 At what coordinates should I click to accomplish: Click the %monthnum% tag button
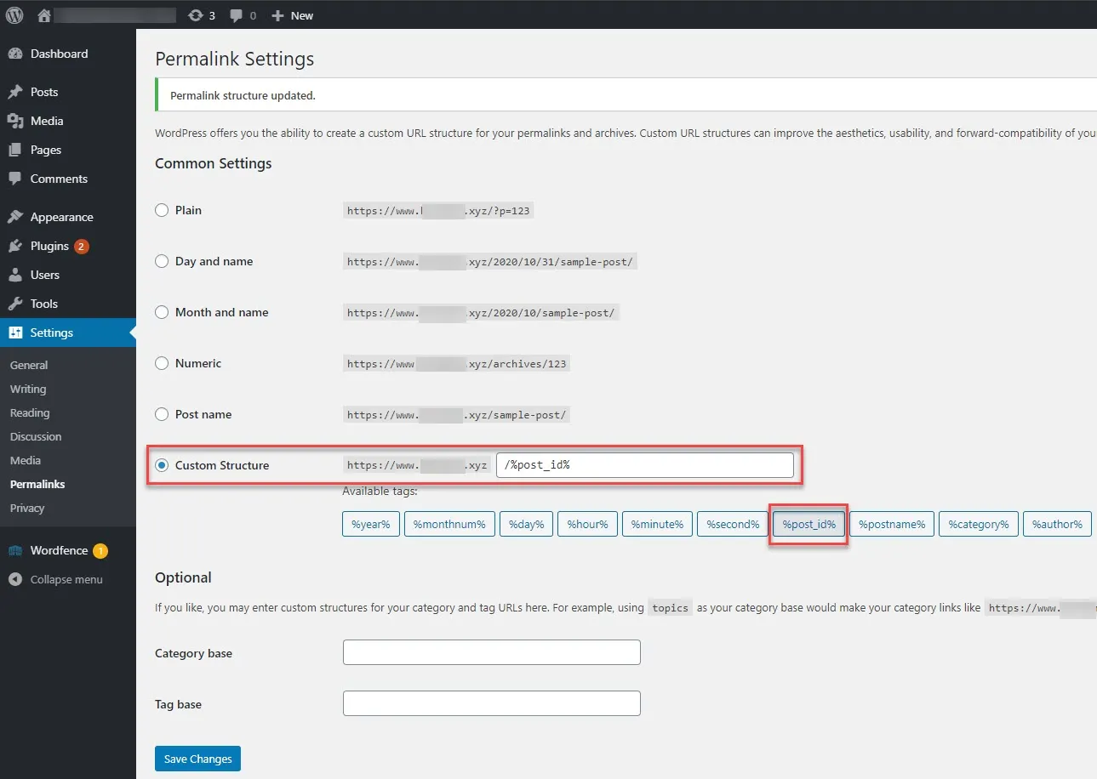[x=449, y=524]
